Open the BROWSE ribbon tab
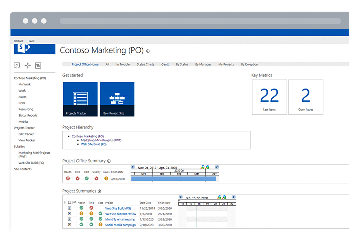Image resolution: width=349 pixels, height=243 pixels. [19, 41]
